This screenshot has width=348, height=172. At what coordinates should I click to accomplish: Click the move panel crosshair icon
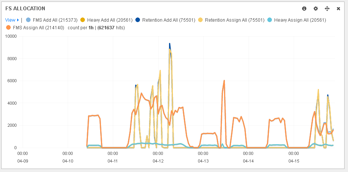click(327, 8)
